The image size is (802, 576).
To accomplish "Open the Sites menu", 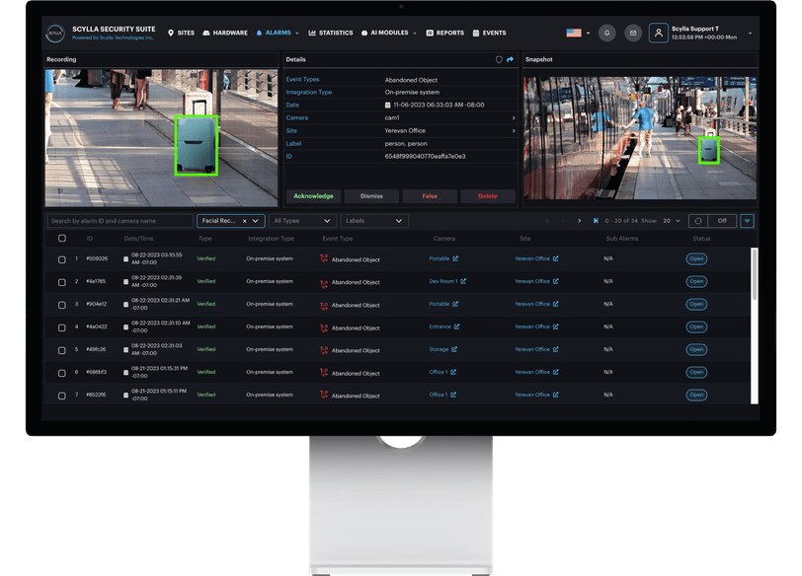I will click(181, 33).
